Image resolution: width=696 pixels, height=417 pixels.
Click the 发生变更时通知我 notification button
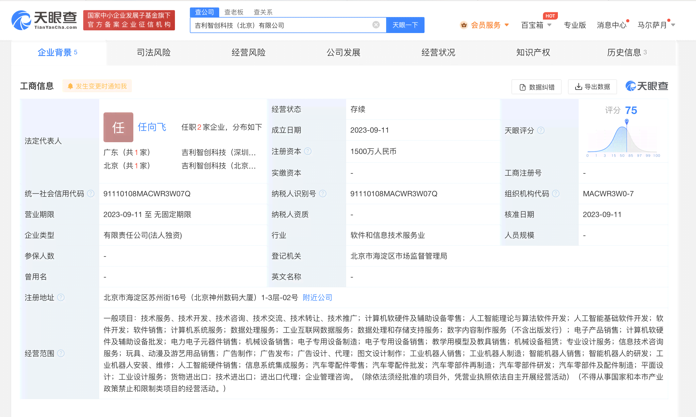coord(97,86)
